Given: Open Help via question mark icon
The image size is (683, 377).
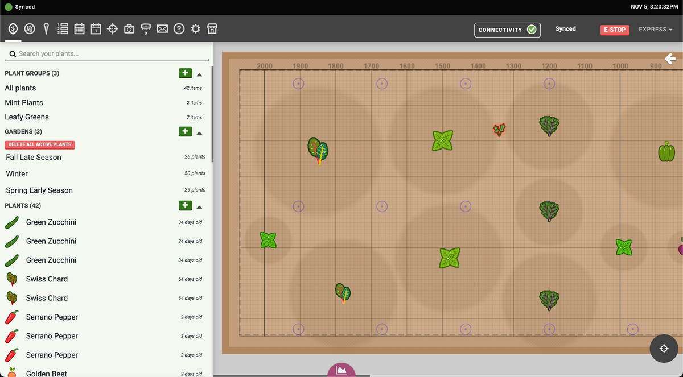Looking at the screenshot, I should tap(179, 28).
